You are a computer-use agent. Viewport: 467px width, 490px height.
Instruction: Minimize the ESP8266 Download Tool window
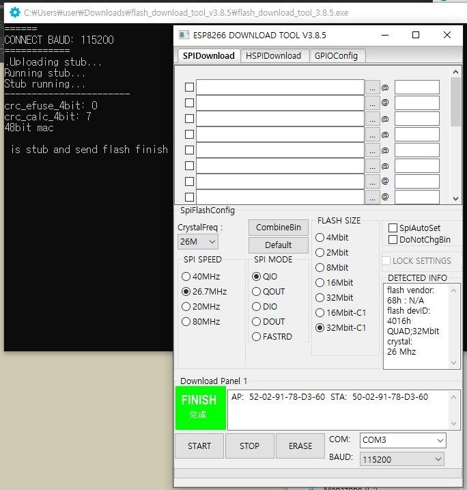click(x=385, y=35)
